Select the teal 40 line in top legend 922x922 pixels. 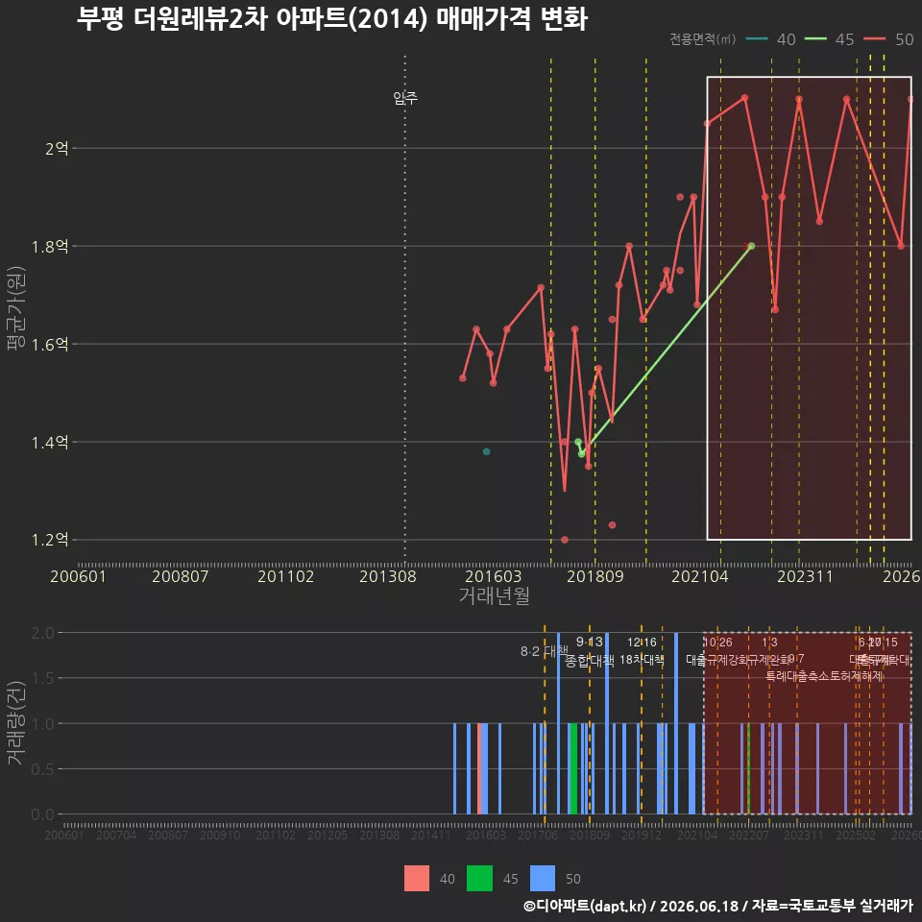(757, 38)
